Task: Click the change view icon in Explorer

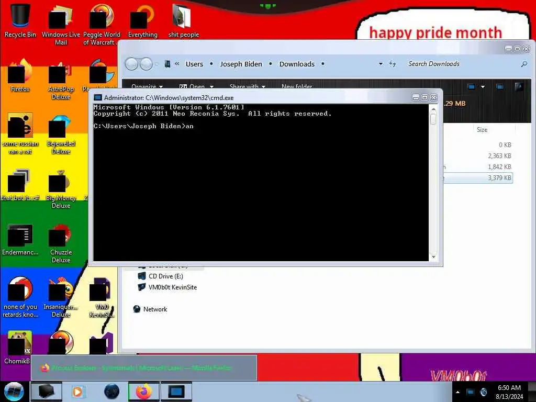Action: click(472, 86)
